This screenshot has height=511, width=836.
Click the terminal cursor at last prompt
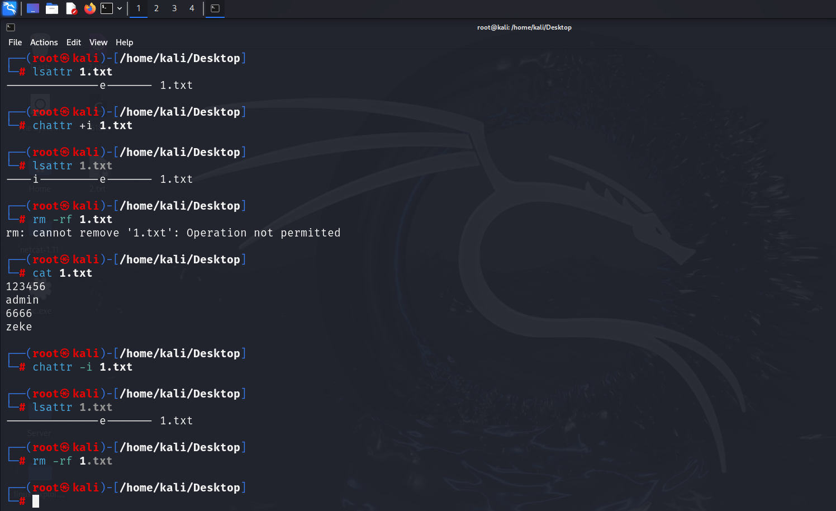(36, 501)
